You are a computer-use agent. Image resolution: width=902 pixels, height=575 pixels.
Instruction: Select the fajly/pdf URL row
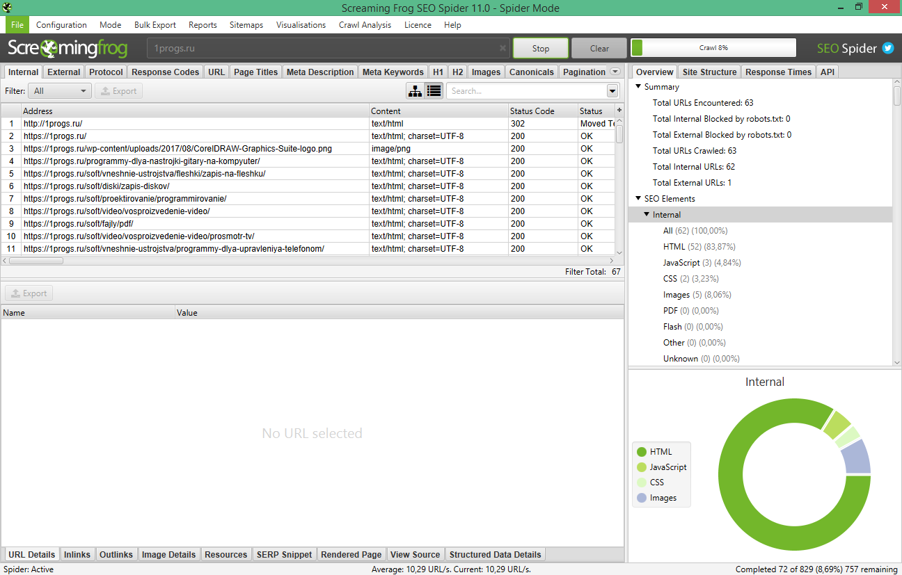click(308, 224)
